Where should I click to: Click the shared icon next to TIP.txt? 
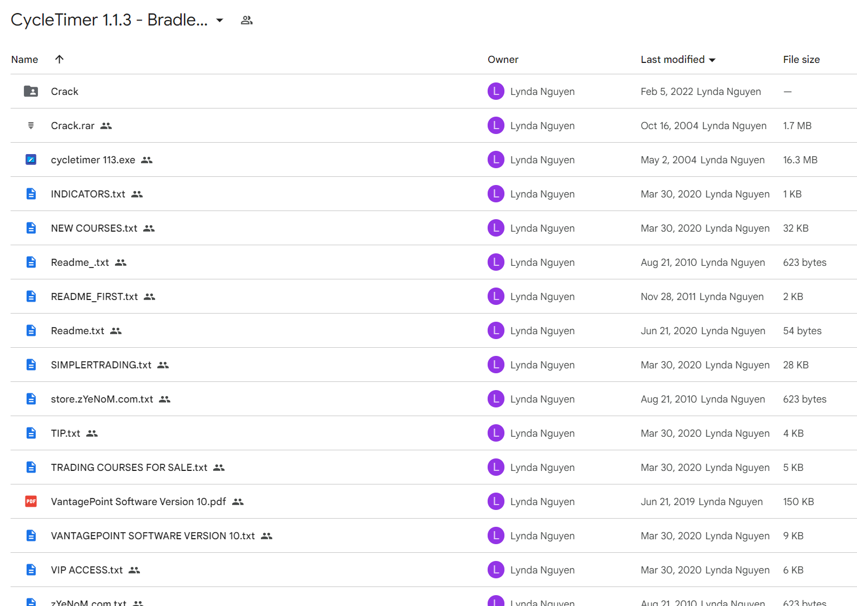pyautogui.click(x=92, y=433)
